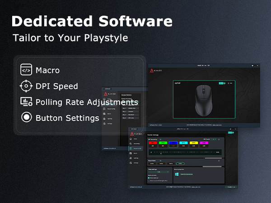Click the Polling Rate Adjustments monitor icon
The image size is (271, 203).
26,101
